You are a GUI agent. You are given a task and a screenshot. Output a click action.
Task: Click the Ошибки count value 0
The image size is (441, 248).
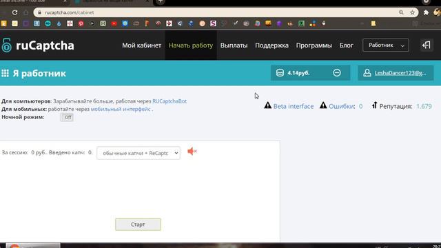pos(360,106)
